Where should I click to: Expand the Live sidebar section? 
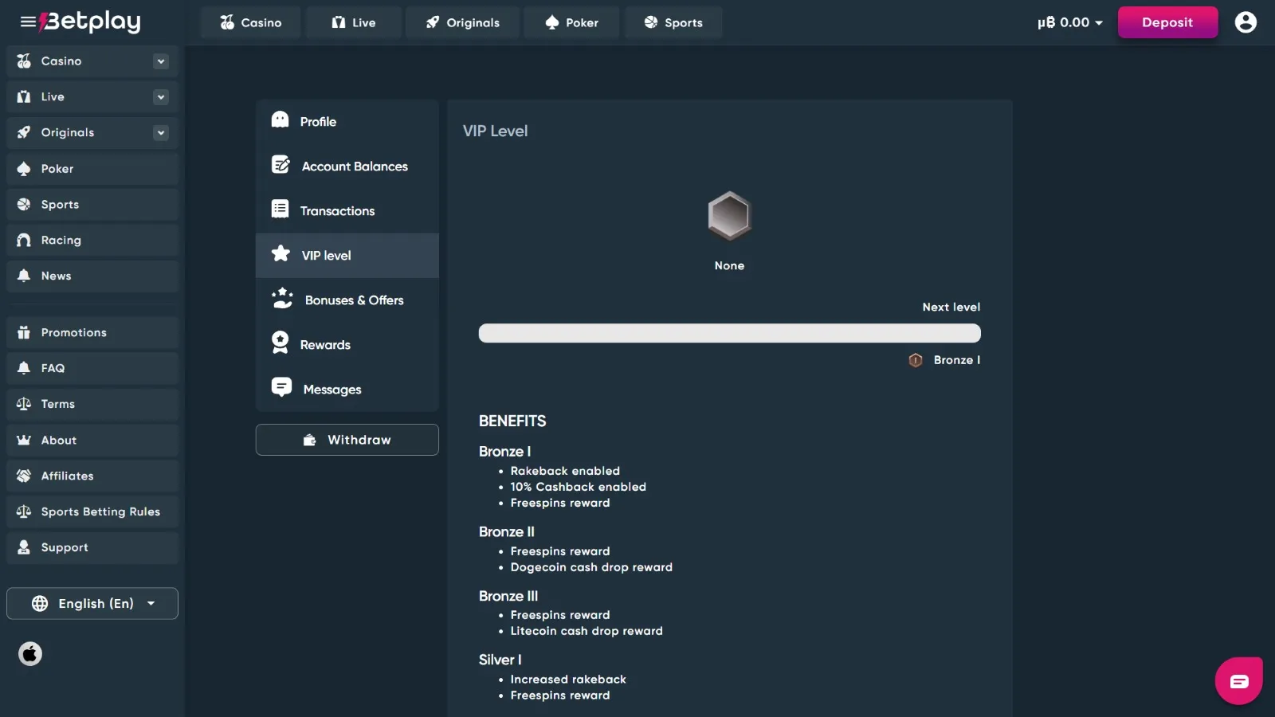tap(161, 97)
